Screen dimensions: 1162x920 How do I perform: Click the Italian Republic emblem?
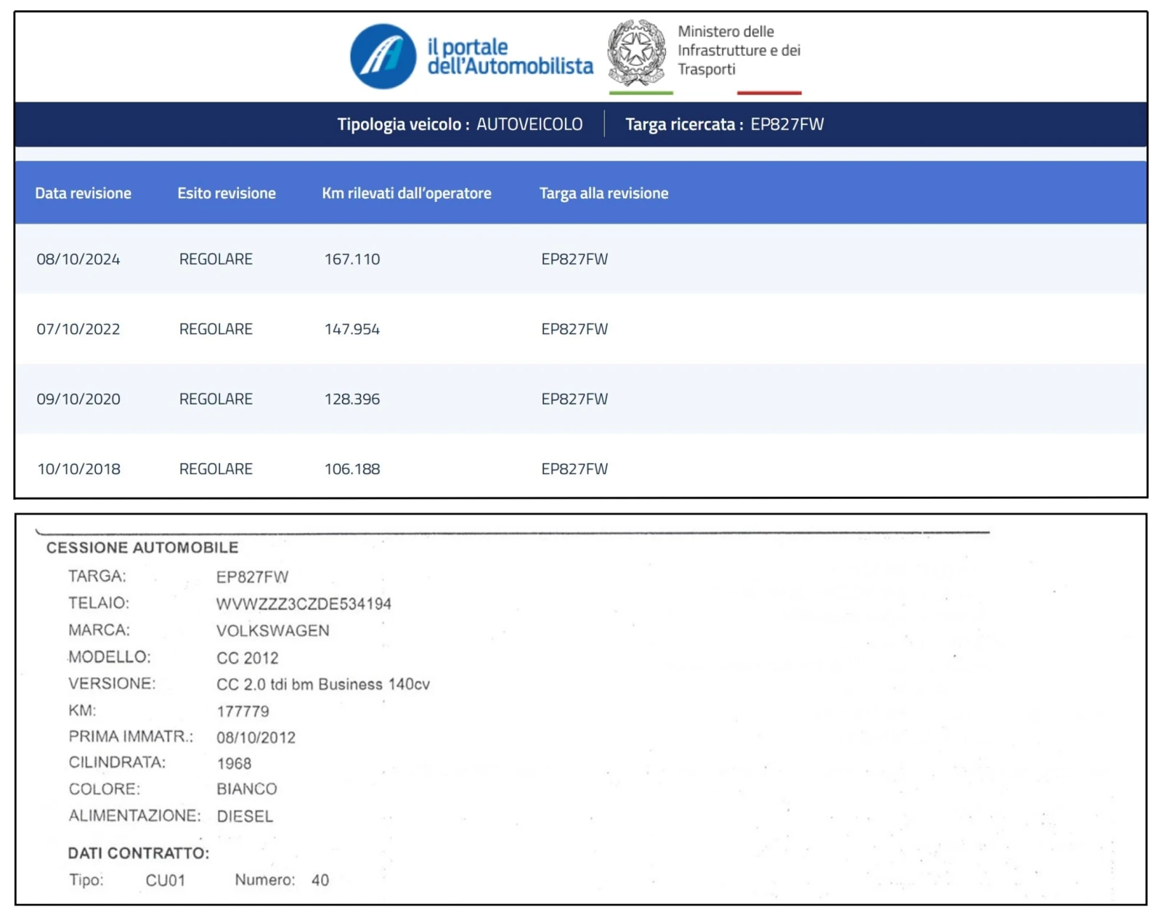click(636, 52)
